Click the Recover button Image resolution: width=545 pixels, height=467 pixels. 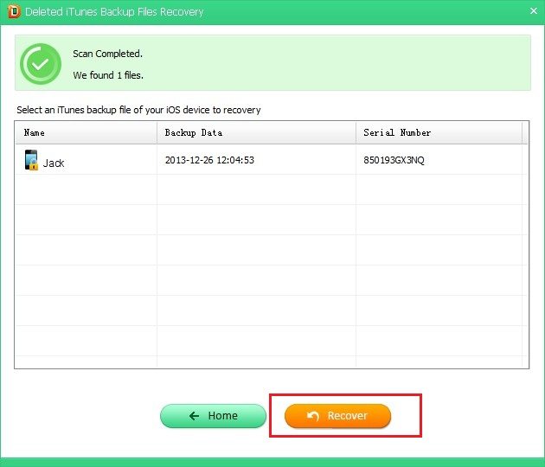pos(337,416)
